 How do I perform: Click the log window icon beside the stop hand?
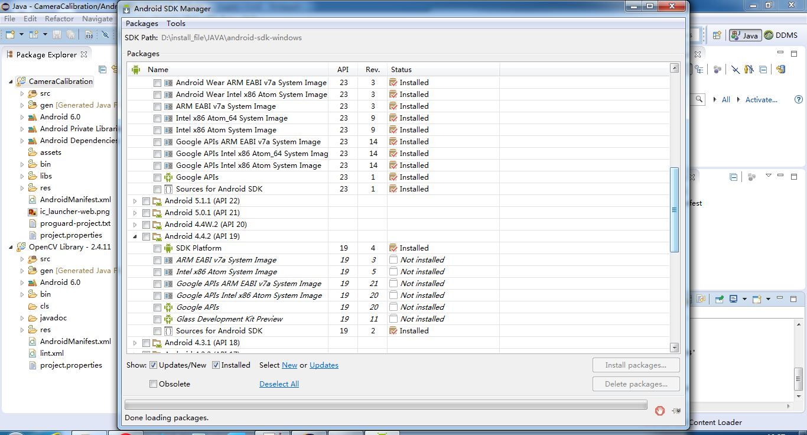click(676, 410)
